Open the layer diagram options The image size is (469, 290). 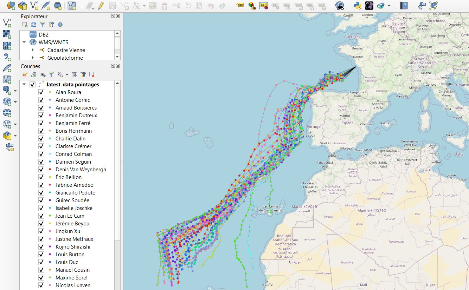click(x=252, y=5)
